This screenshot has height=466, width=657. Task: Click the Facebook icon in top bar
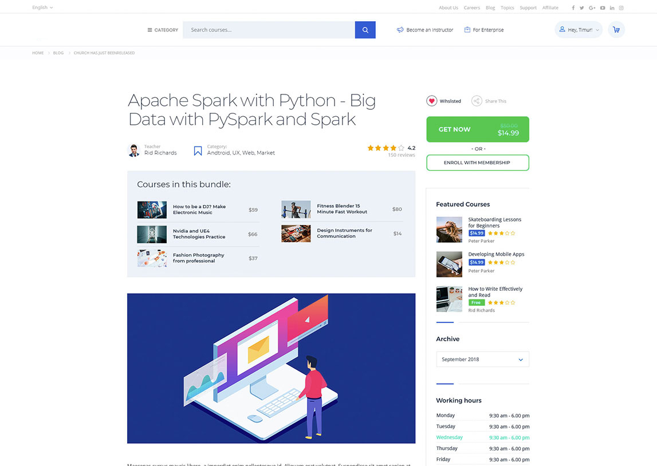[x=573, y=8]
